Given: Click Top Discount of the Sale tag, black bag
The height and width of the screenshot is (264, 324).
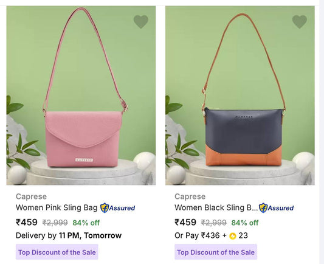Looking at the screenshot, I should [216, 252].
